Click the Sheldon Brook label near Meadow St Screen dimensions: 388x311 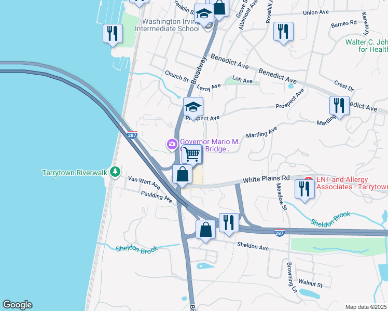pyautogui.click(x=330, y=219)
